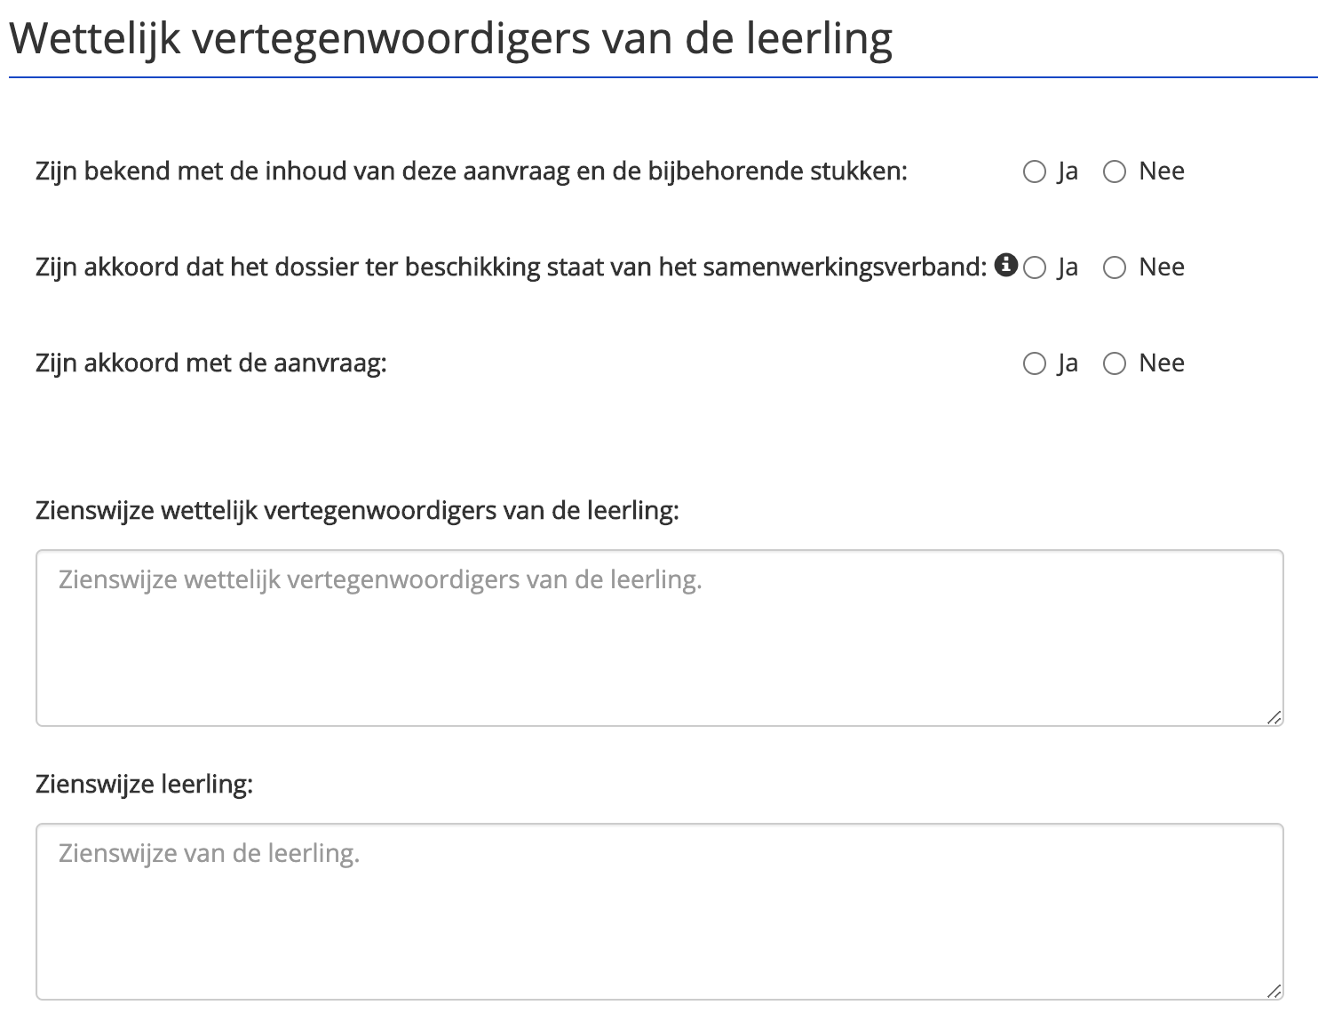Click the 'Zijn bekend met de inhoud' question text
Viewport: 1318px width, 1013px height.
point(472,171)
